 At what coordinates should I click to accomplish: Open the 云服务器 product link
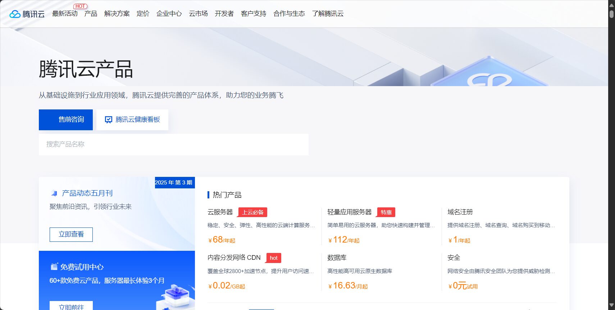coord(220,212)
